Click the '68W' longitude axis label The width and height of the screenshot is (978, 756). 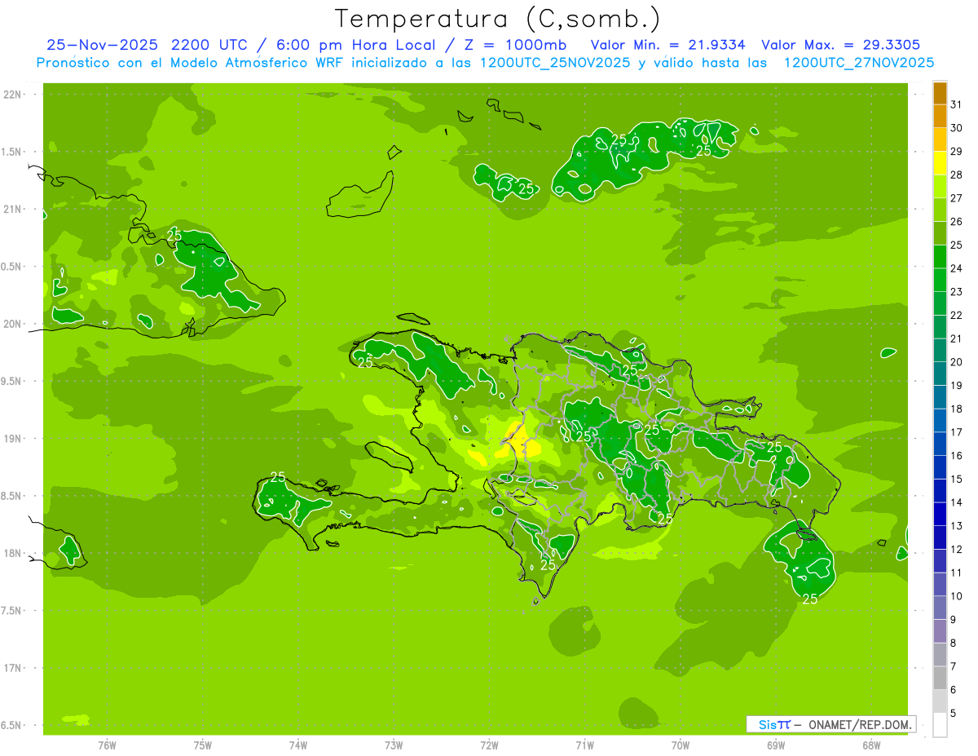871,745
